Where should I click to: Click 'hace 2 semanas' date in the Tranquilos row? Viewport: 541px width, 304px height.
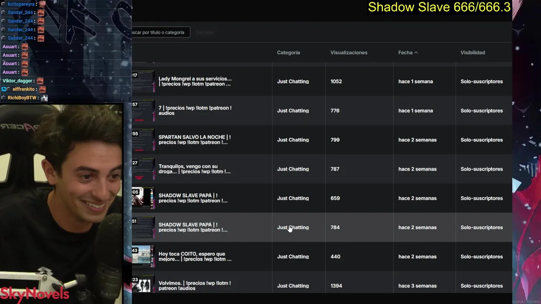click(417, 169)
